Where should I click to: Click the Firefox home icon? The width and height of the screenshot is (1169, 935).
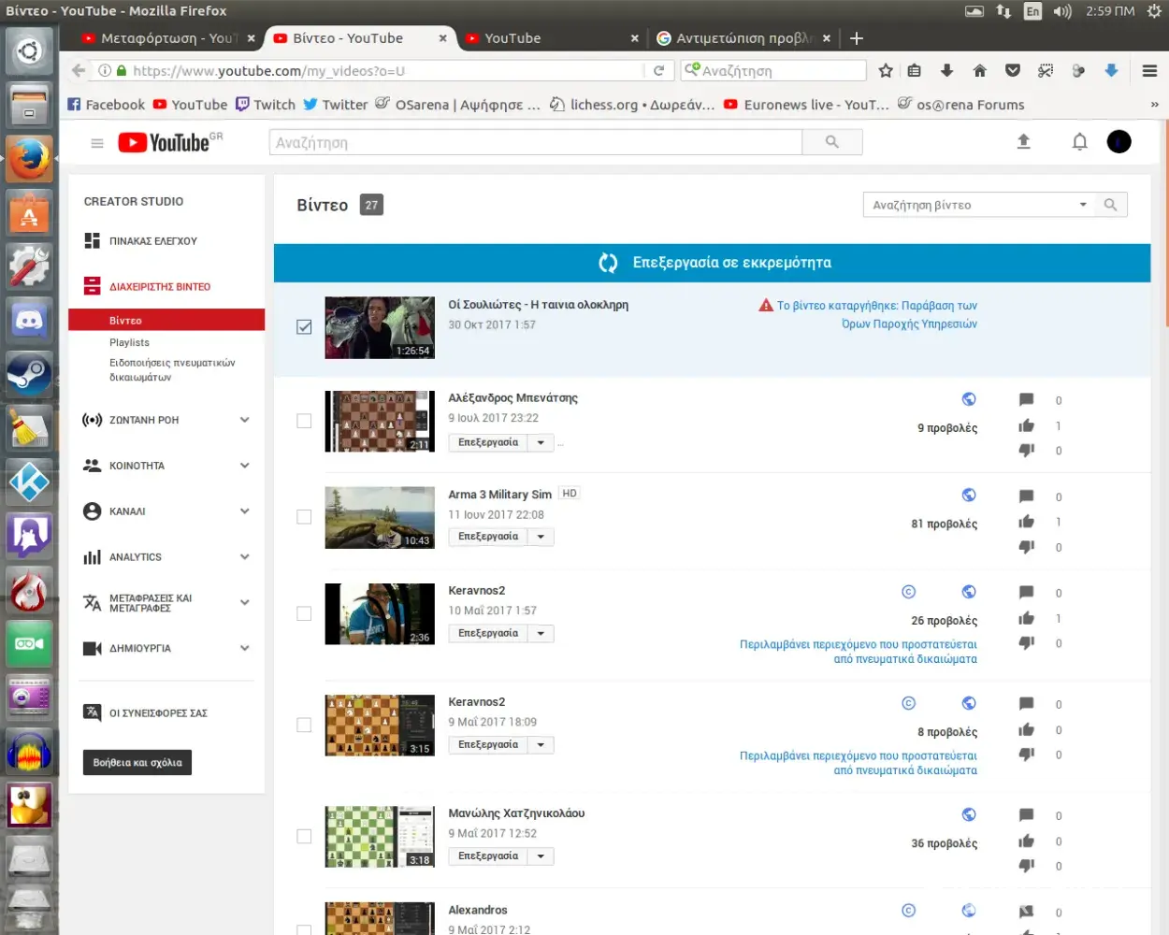coord(979,71)
